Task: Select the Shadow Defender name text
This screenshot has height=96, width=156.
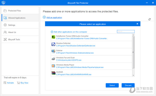Action: [x=63, y=43]
